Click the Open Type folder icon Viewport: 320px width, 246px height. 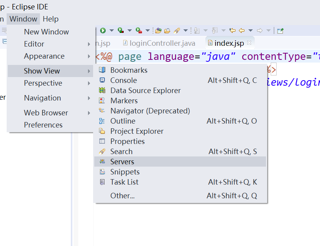click(158, 31)
